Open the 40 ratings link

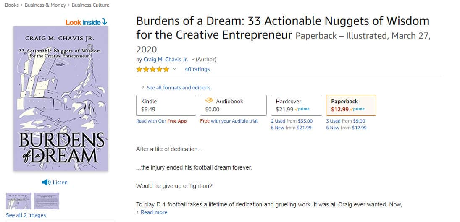(197, 69)
